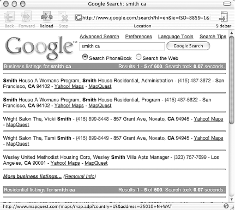
Task: Open Language Tools page
Action: pos(176,37)
